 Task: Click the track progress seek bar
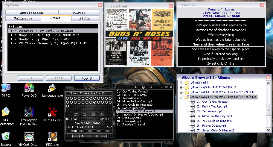tap(90, 131)
